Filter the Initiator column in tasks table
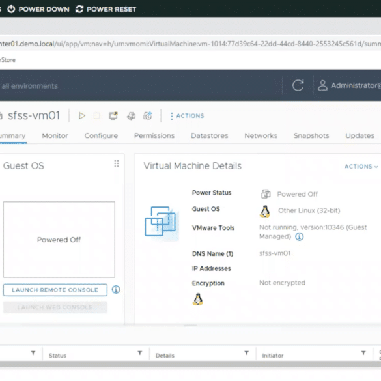The width and height of the screenshot is (381, 381). (363, 353)
